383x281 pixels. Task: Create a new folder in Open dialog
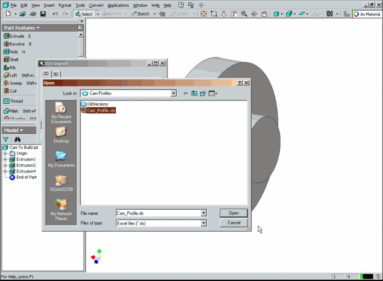point(203,93)
